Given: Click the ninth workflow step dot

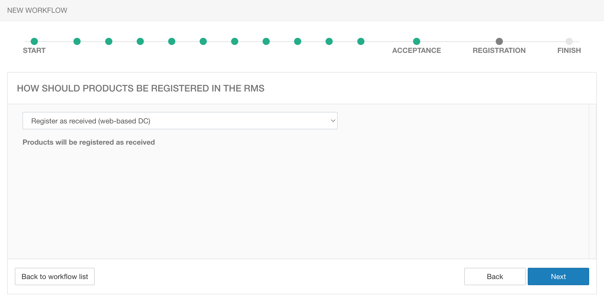Looking at the screenshot, I should (298, 41).
